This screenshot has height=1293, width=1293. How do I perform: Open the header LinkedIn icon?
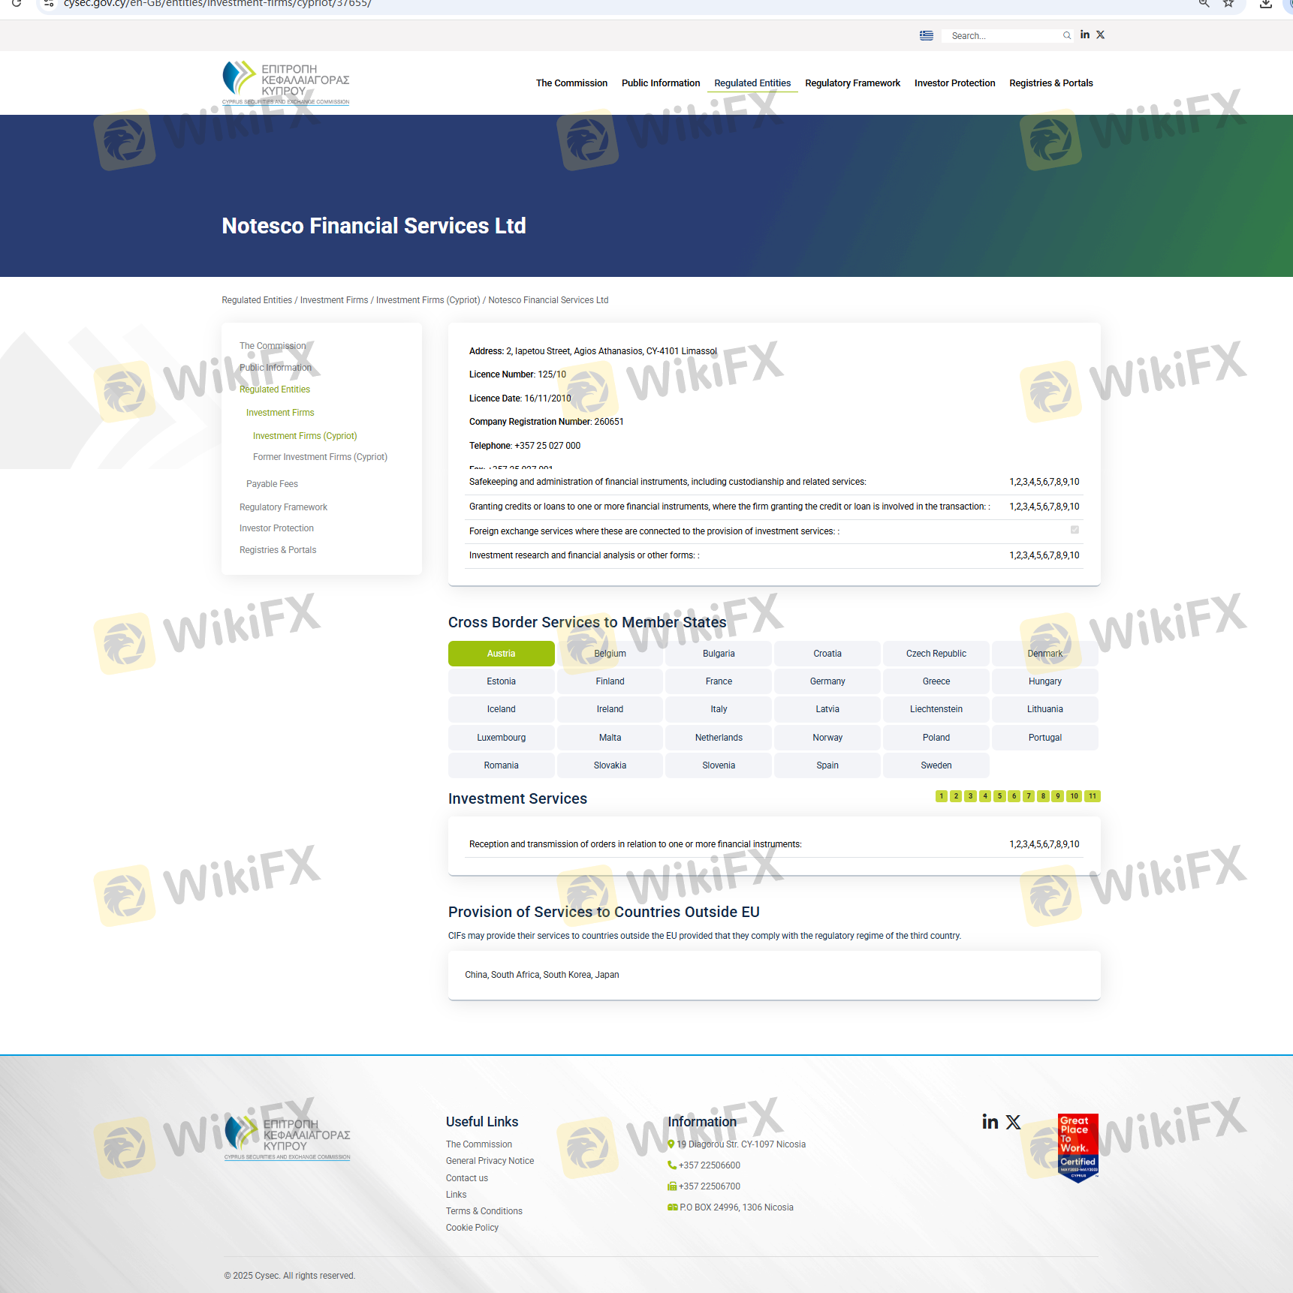point(1085,35)
